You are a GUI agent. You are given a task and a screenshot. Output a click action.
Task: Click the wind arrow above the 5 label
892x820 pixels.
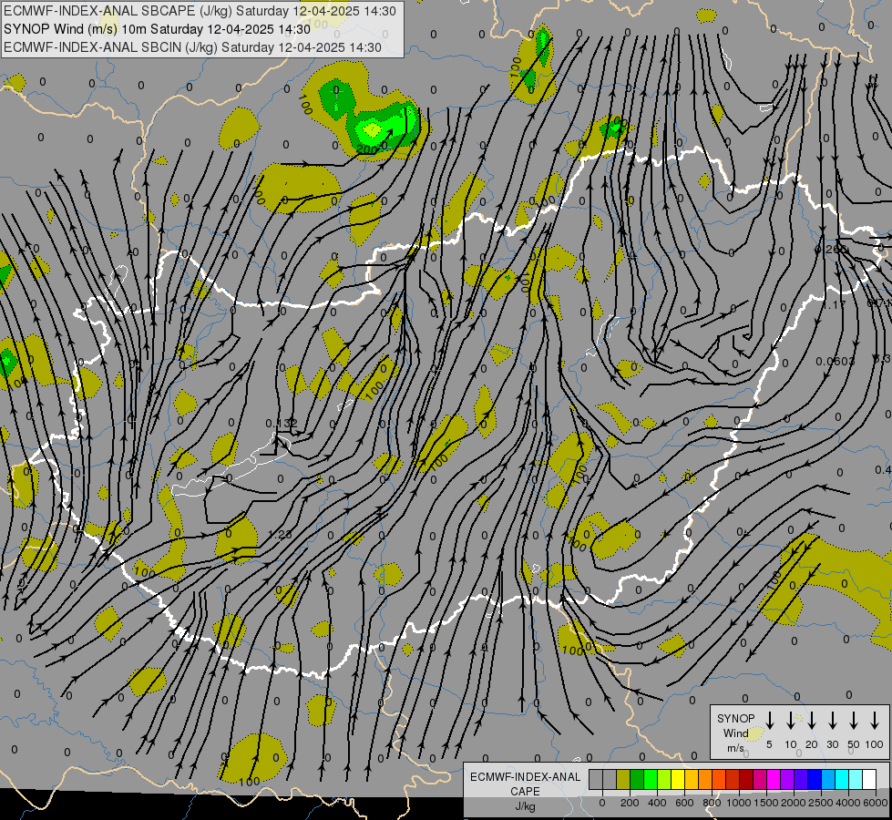(x=769, y=720)
